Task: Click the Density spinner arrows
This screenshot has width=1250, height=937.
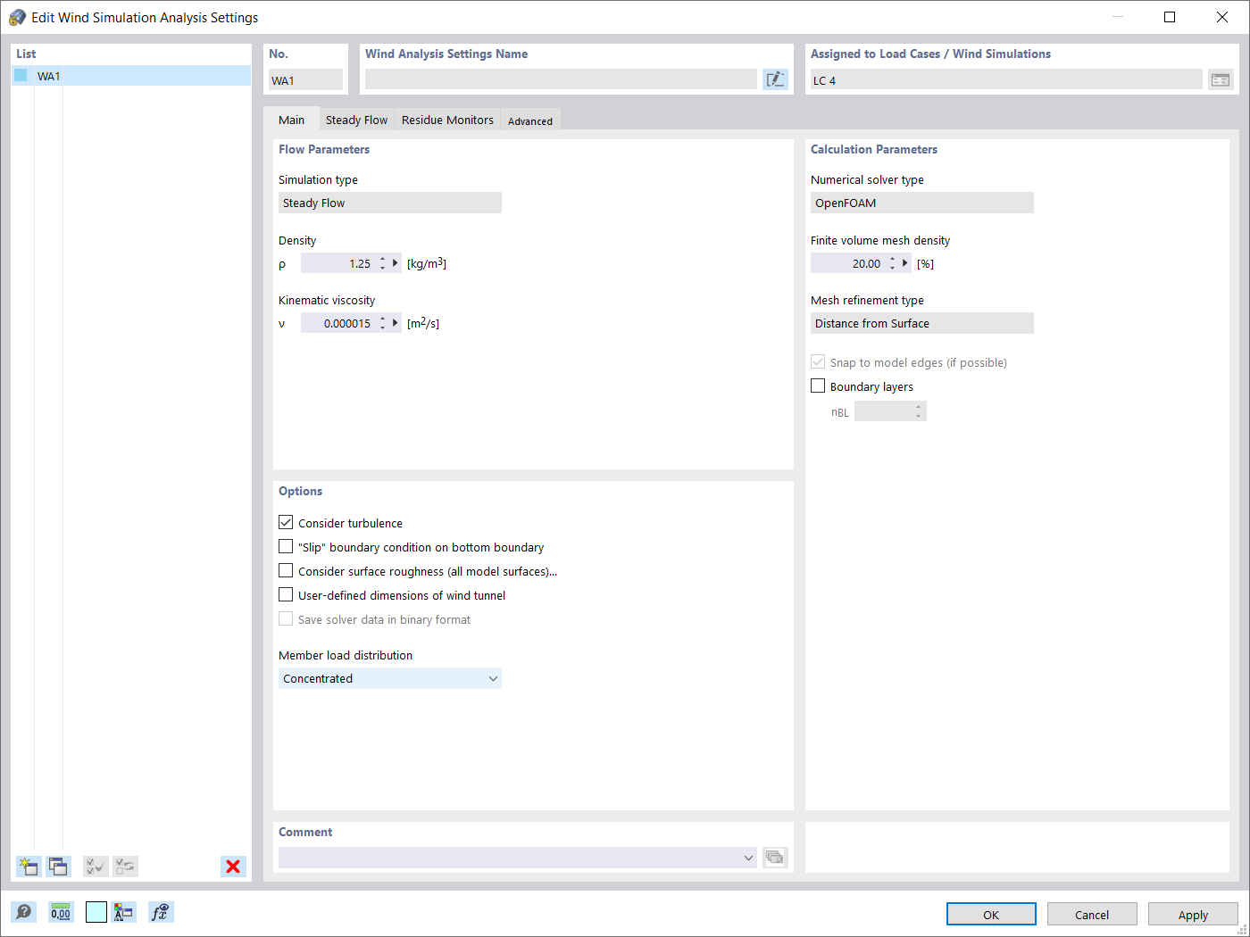Action: [x=383, y=263]
